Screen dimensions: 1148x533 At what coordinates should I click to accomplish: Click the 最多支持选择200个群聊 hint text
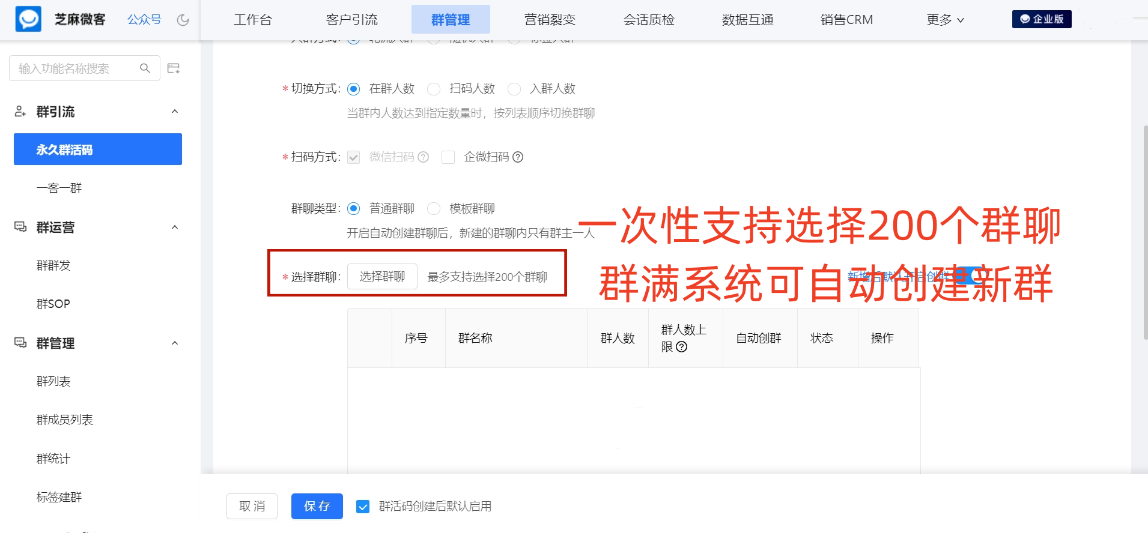(487, 277)
